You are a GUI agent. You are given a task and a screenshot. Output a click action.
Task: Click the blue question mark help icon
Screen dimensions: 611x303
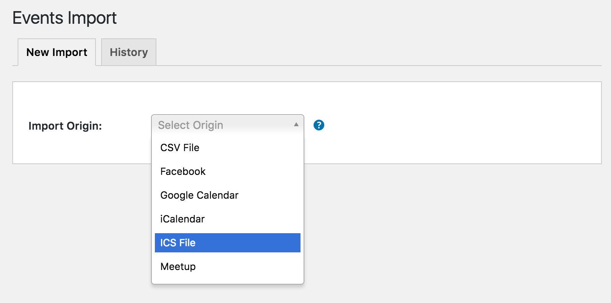tap(319, 125)
